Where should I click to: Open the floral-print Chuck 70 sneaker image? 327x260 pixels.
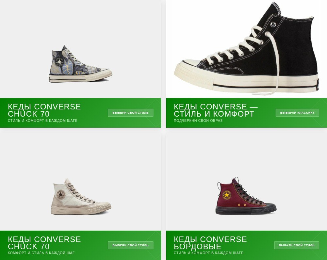[x=80, y=64]
